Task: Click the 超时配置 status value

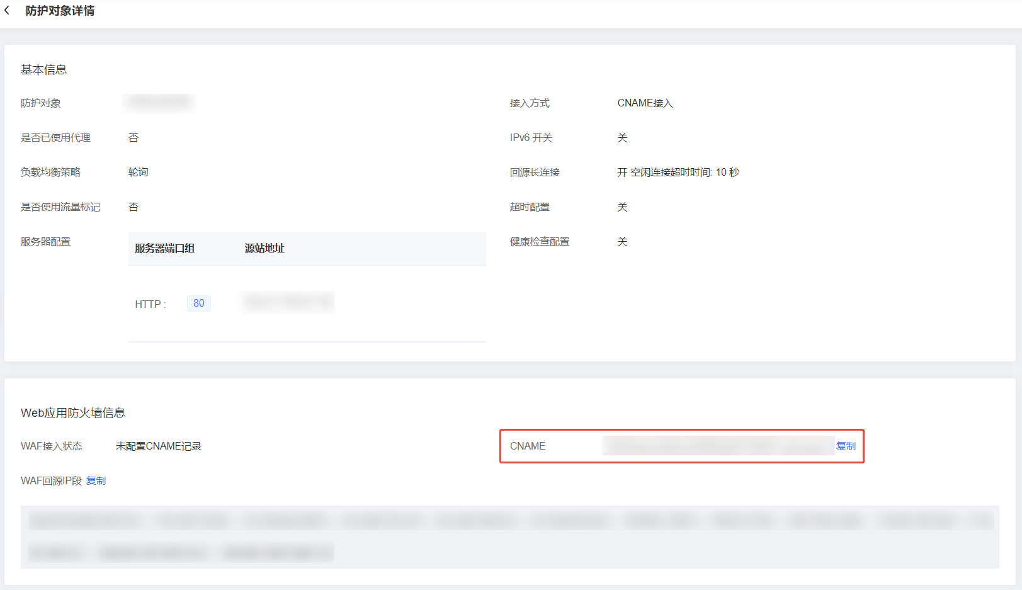Action: click(x=622, y=207)
